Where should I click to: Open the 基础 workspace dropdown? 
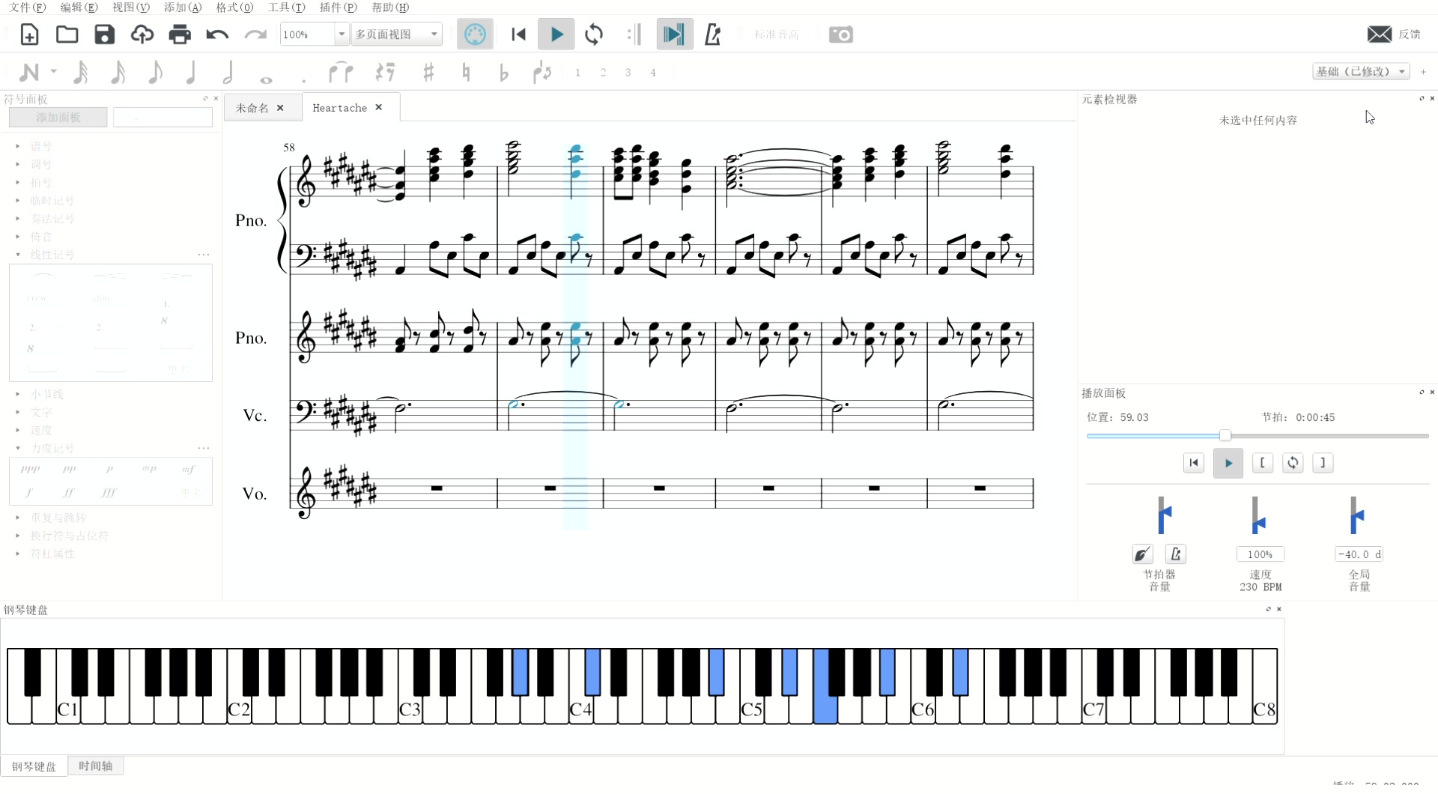[1361, 72]
